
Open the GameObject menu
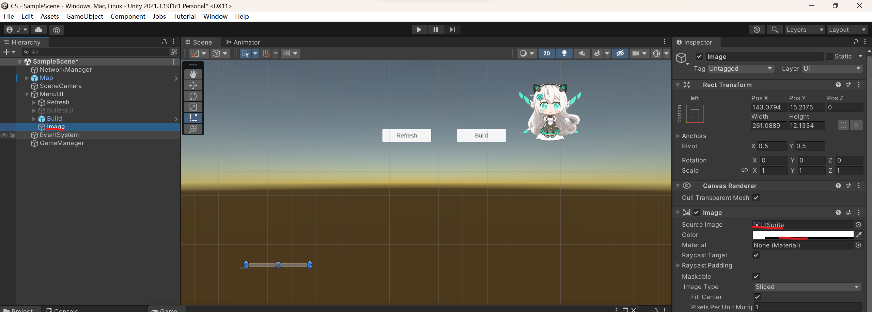click(84, 16)
